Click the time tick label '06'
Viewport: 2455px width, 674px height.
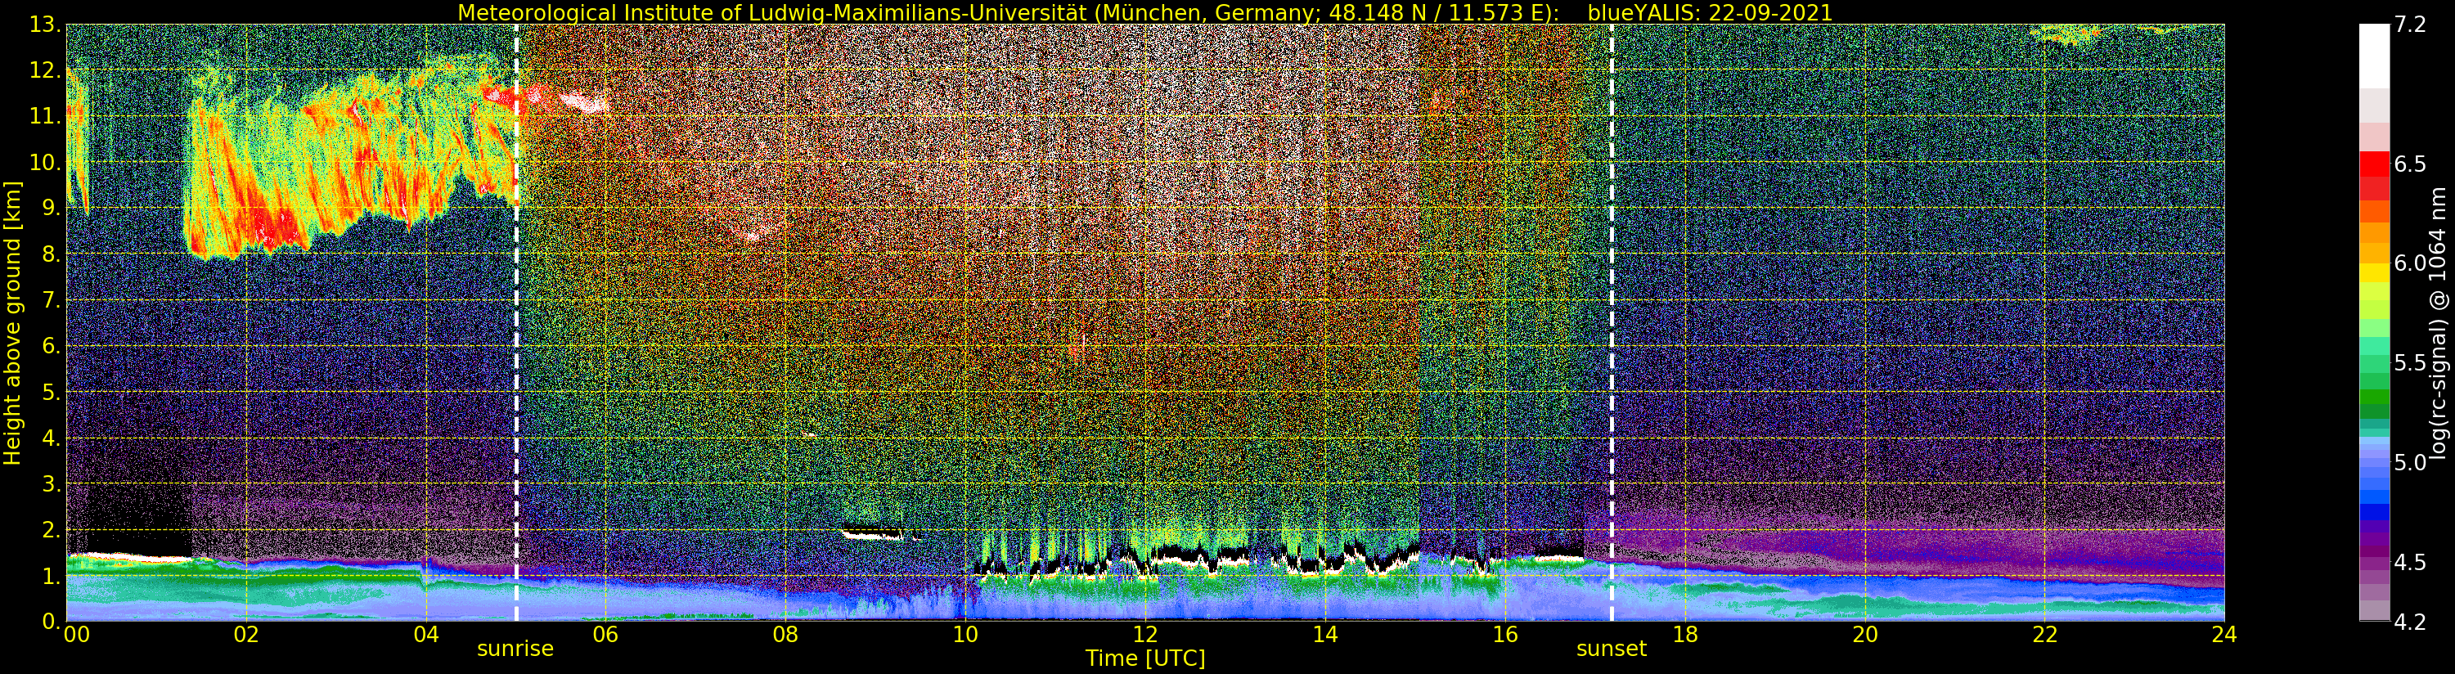click(605, 635)
